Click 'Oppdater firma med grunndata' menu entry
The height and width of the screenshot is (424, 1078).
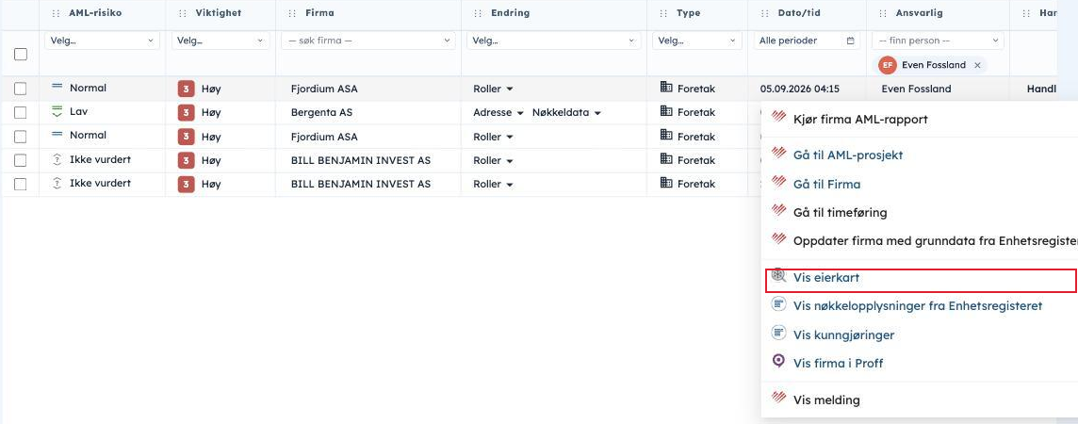tap(935, 241)
